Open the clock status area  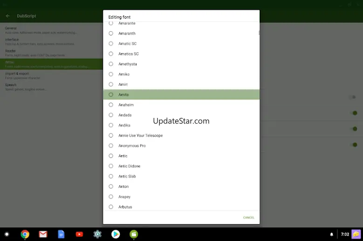pyautogui.click(x=345, y=234)
